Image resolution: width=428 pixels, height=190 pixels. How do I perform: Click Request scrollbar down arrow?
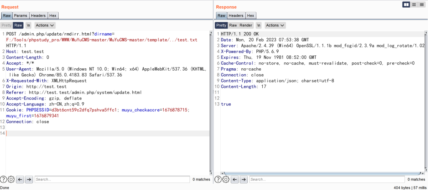[211, 173]
